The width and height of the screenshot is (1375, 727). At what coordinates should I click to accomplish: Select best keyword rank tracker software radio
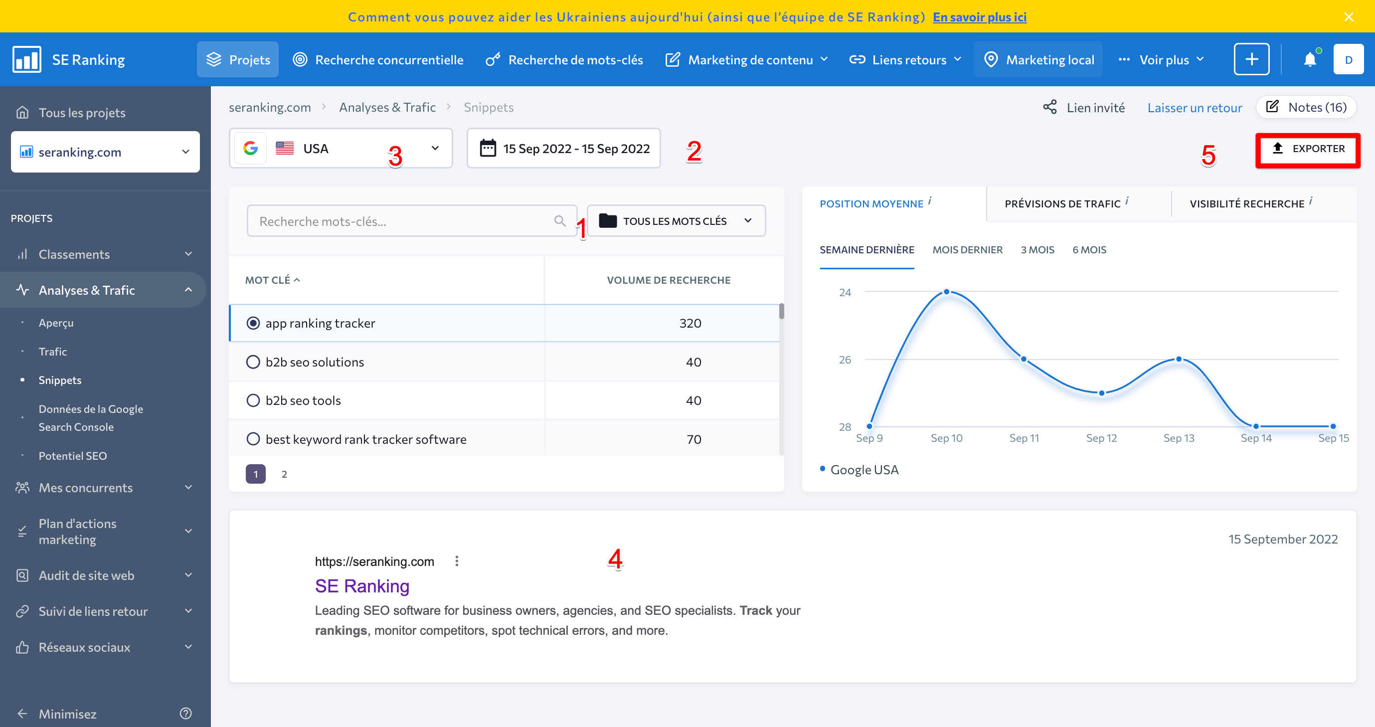(x=253, y=439)
